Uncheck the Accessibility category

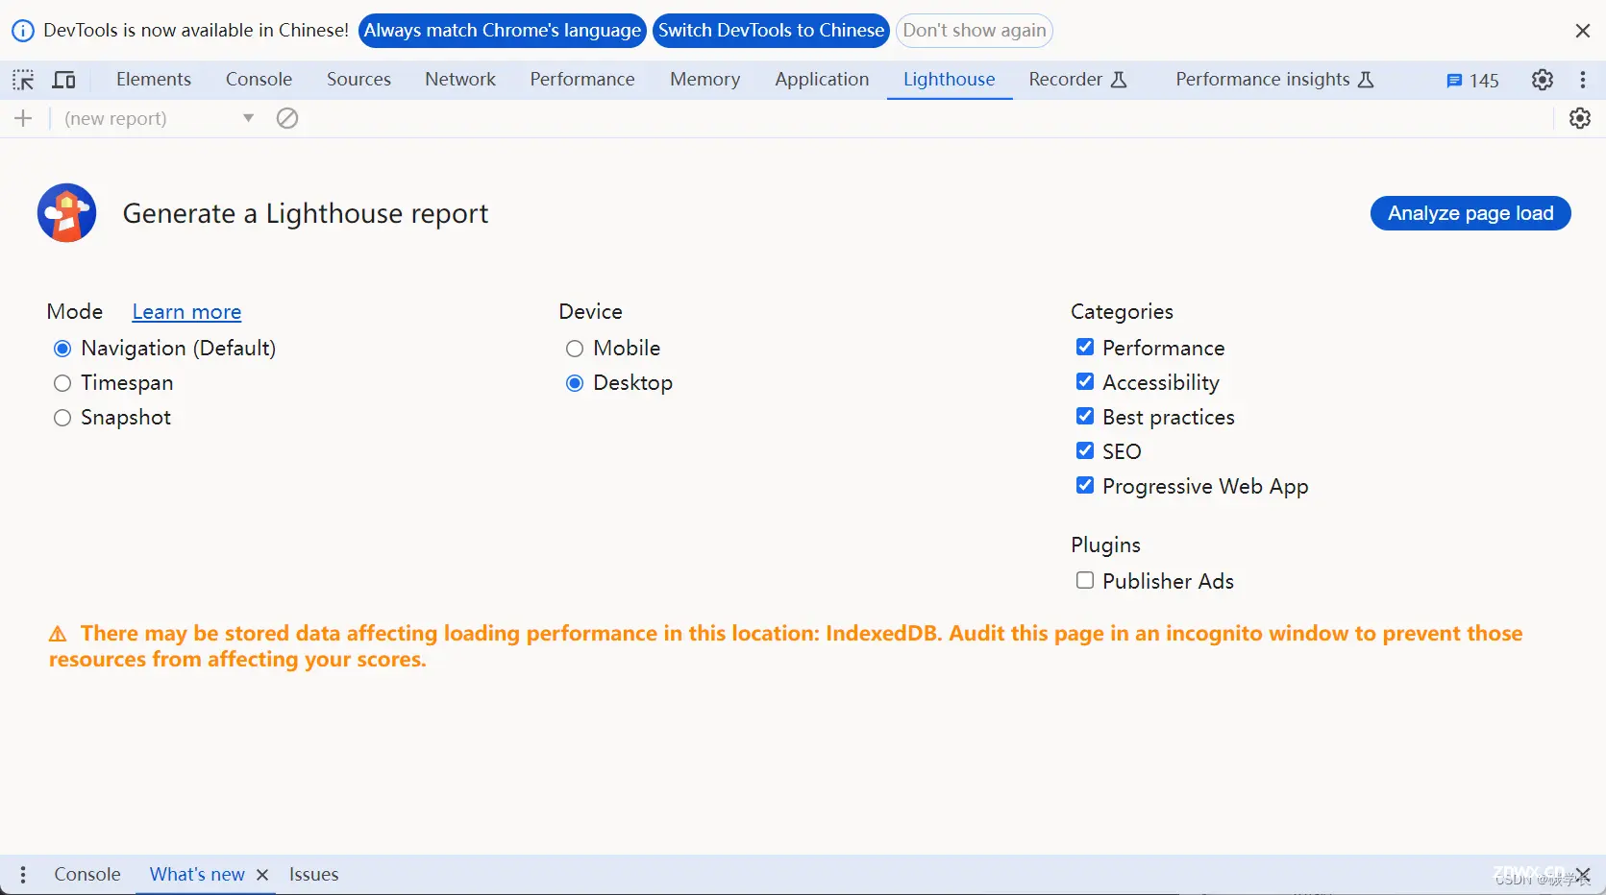coord(1085,381)
